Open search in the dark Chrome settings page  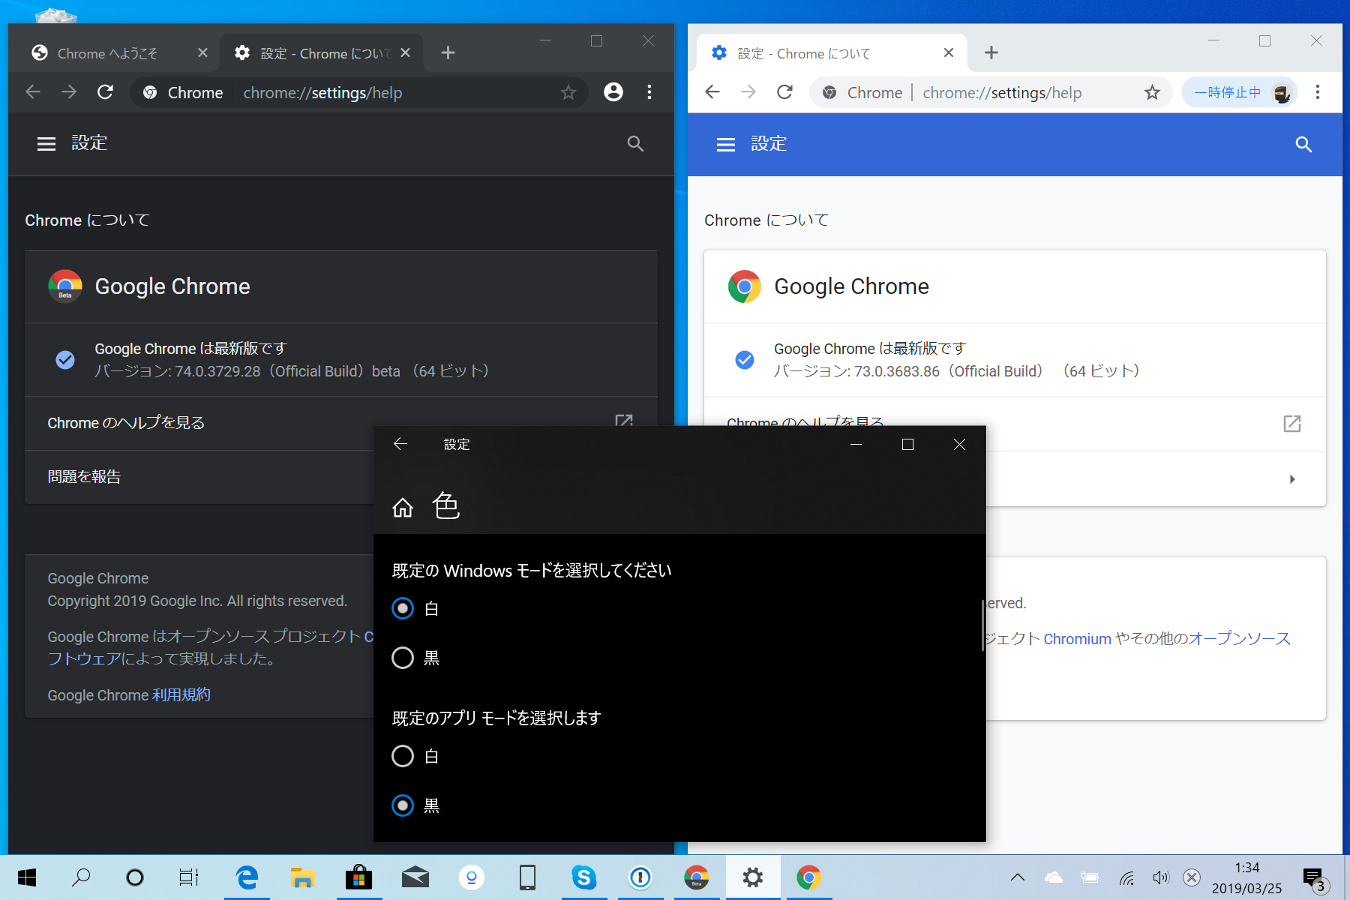635,143
